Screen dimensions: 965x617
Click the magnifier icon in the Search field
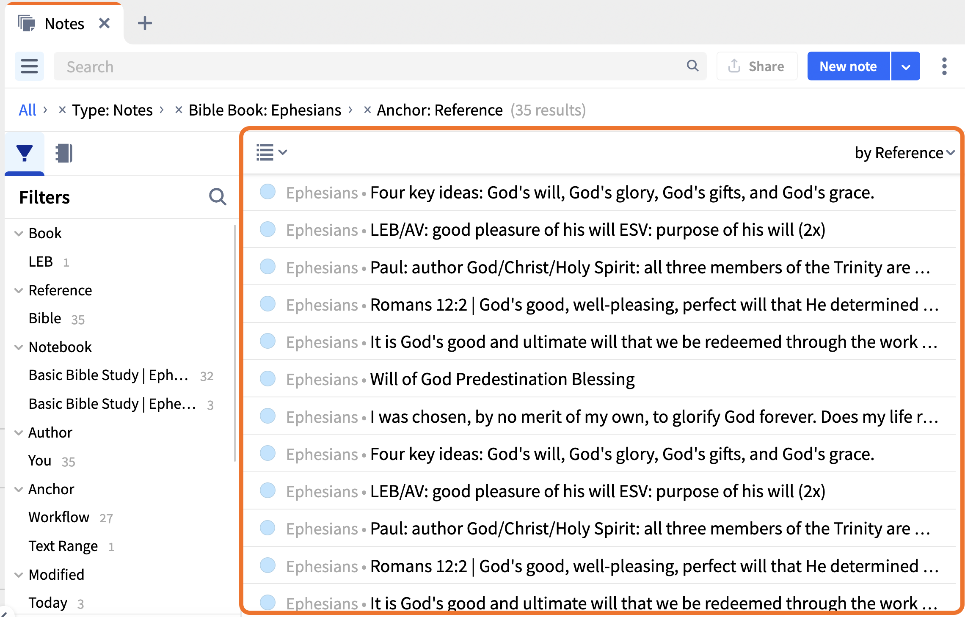tap(692, 66)
